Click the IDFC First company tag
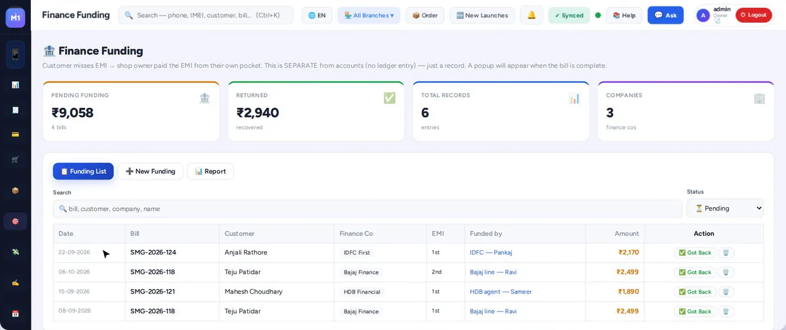Image resolution: width=786 pixels, height=330 pixels. tap(357, 253)
